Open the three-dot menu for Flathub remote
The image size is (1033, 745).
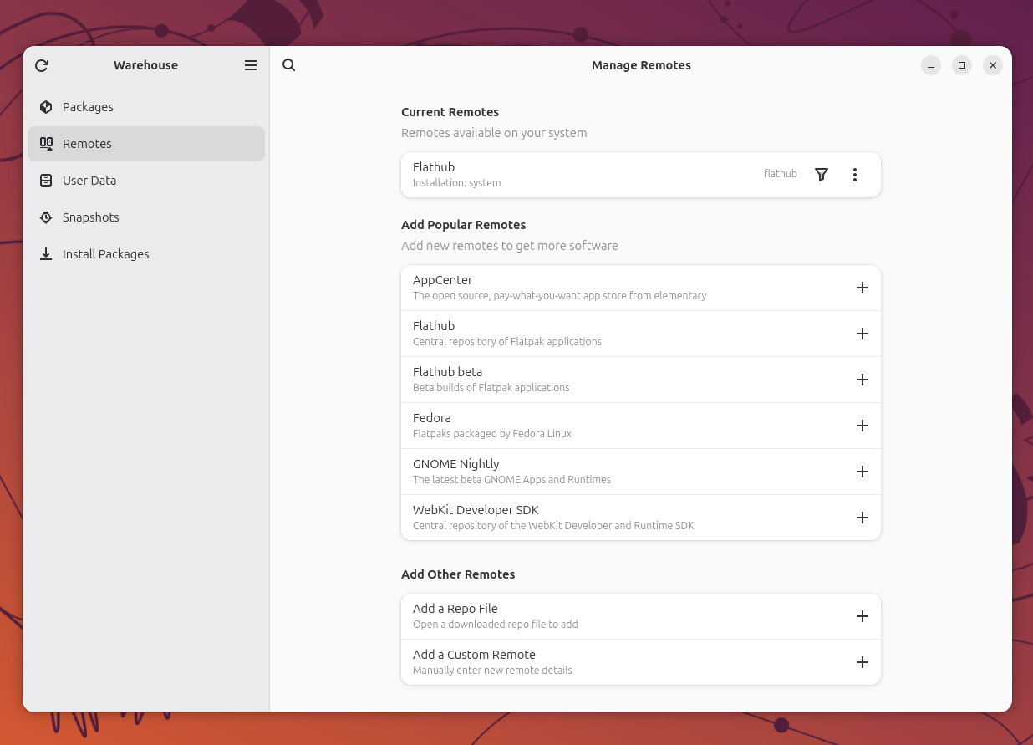(854, 175)
